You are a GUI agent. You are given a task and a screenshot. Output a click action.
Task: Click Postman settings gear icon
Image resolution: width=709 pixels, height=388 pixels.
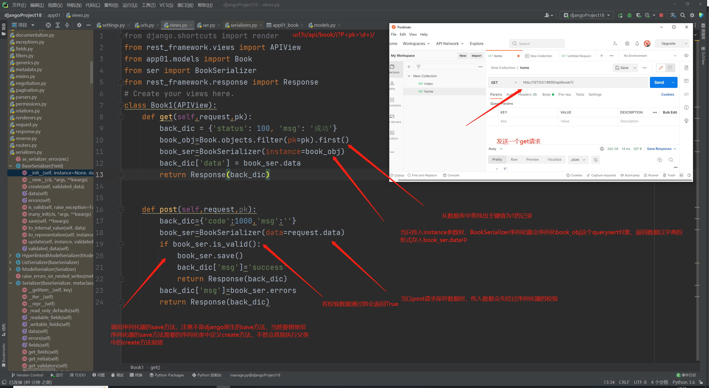click(627, 44)
